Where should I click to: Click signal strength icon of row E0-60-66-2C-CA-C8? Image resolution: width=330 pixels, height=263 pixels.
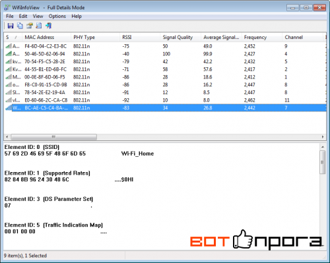[x=9, y=100]
